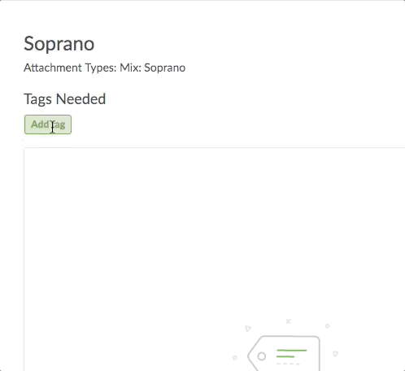Click the small circle left of tag
This screenshot has height=371, width=405.
point(235,358)
